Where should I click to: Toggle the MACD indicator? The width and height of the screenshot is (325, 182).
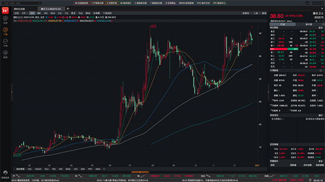(38, 169)
